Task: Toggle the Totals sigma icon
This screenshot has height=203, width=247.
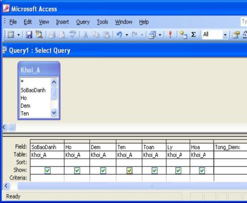Action: [x=193, y=35]
